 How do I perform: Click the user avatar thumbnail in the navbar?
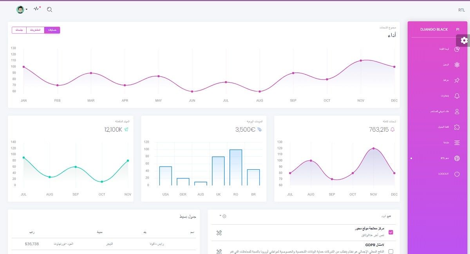click(x=20, y=9)
